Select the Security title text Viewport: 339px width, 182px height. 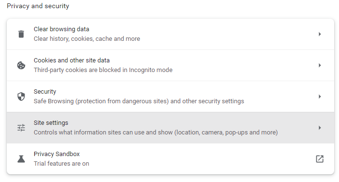(45, 92)
